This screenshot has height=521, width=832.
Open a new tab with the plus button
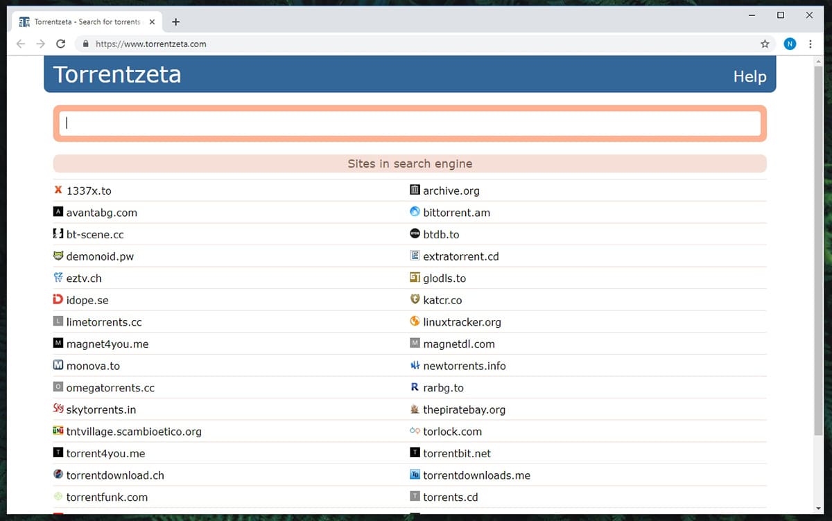pyautogui.click(x=175, y=21)
